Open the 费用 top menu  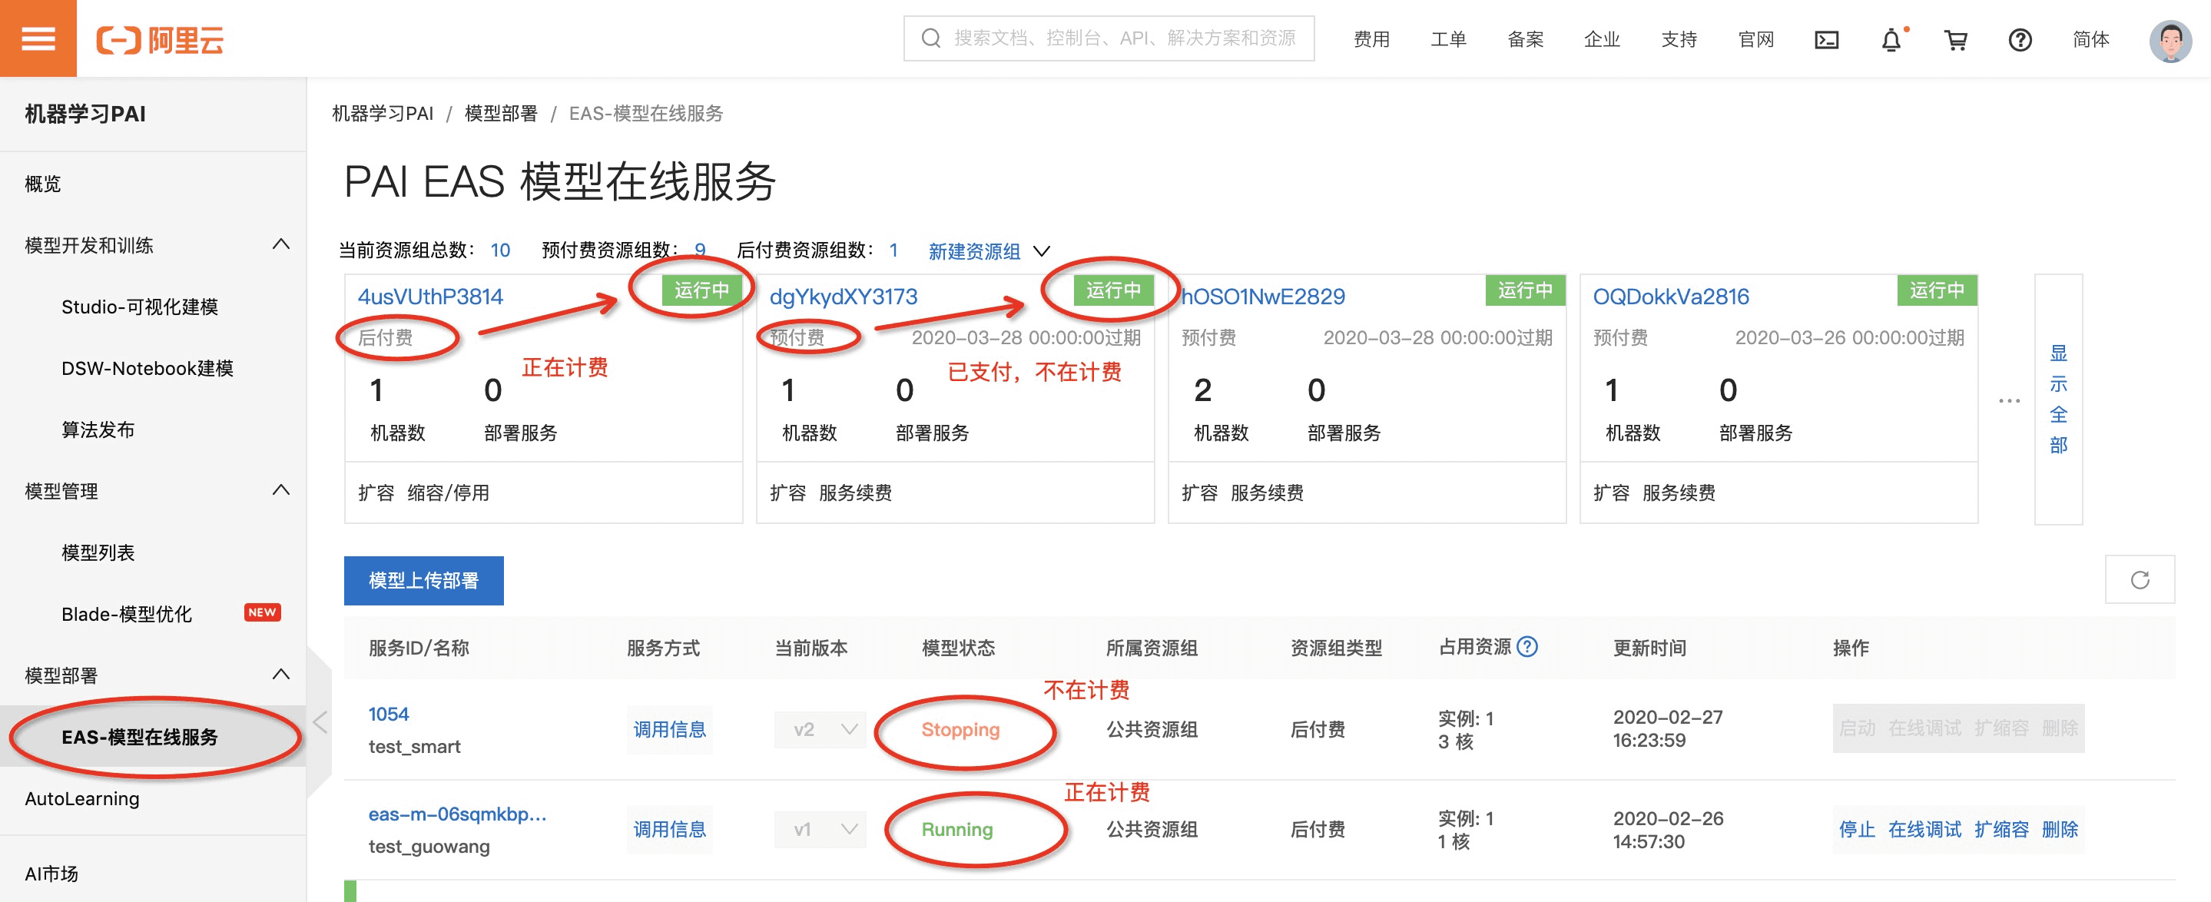[x=1371, y=39]
